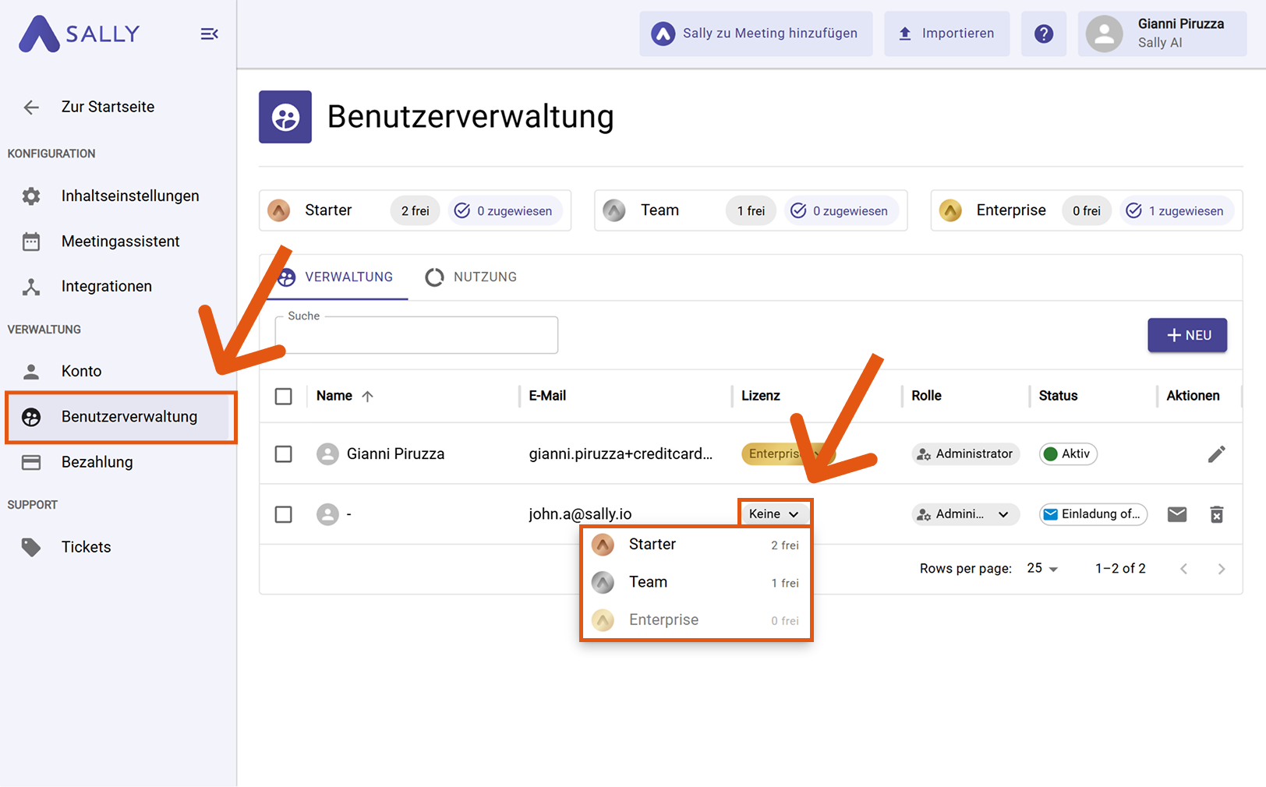
Task: Select Benutzerverwaltung in sidebar
Action: [119, 417]
